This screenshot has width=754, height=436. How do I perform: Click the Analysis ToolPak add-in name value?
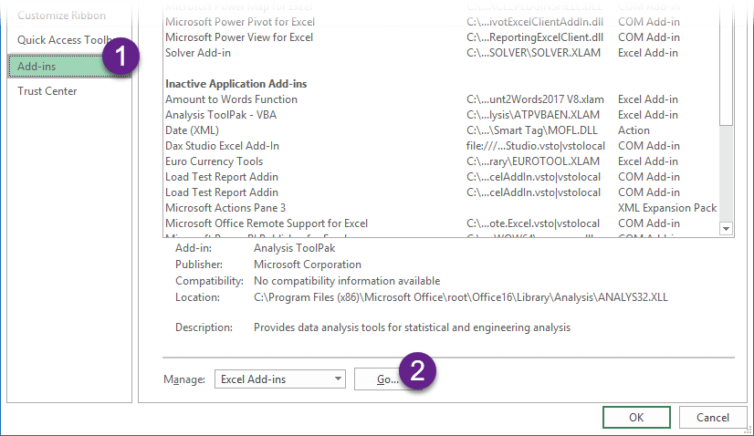294,248
